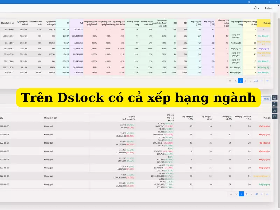Viewport: 280px width, 210px height.
Task: Click the '97.924%' floating ratio cell
Action: point(23,49)
